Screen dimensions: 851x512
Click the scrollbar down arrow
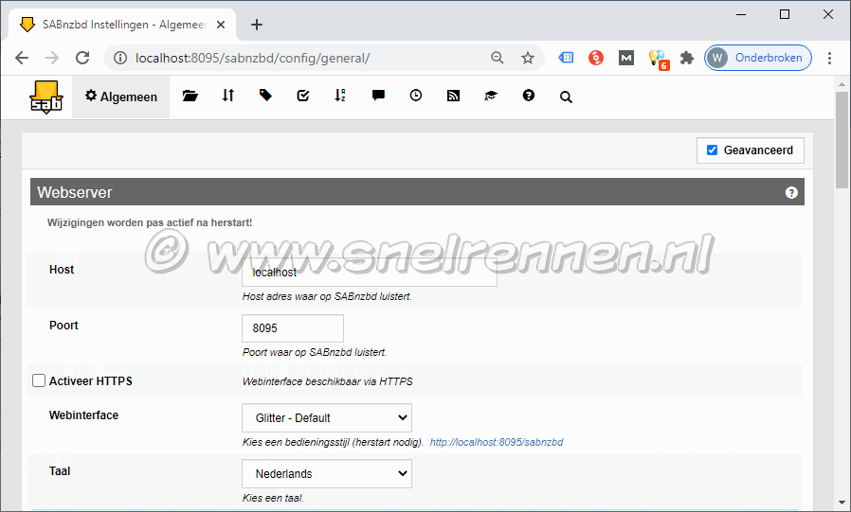pyautogui.click(x=842, y=503)
